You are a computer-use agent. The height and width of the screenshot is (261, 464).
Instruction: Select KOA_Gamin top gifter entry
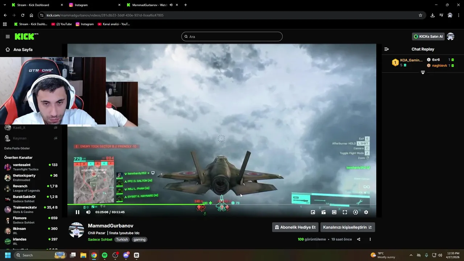coord(407,62)
